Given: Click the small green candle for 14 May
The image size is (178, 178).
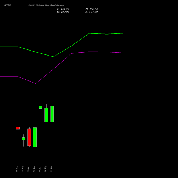Looking at the screenshot, I should (x=23, y=139).
